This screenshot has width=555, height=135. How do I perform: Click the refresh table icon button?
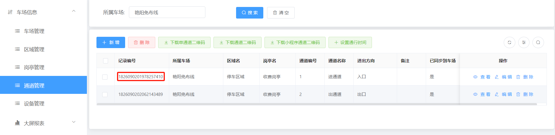509,42
